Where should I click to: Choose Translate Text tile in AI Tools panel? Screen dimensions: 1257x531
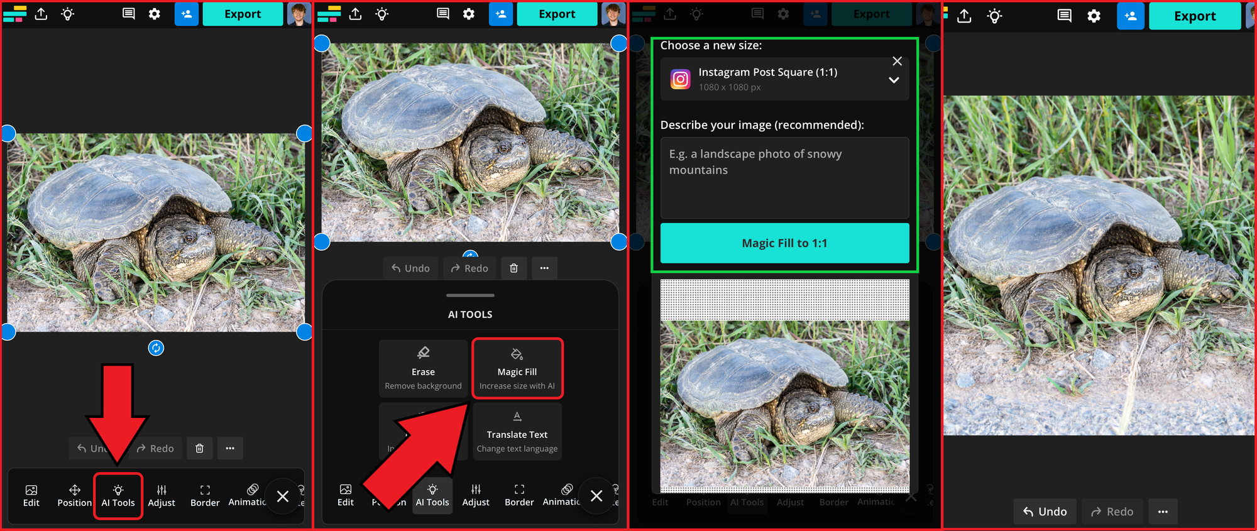point(517,431)
